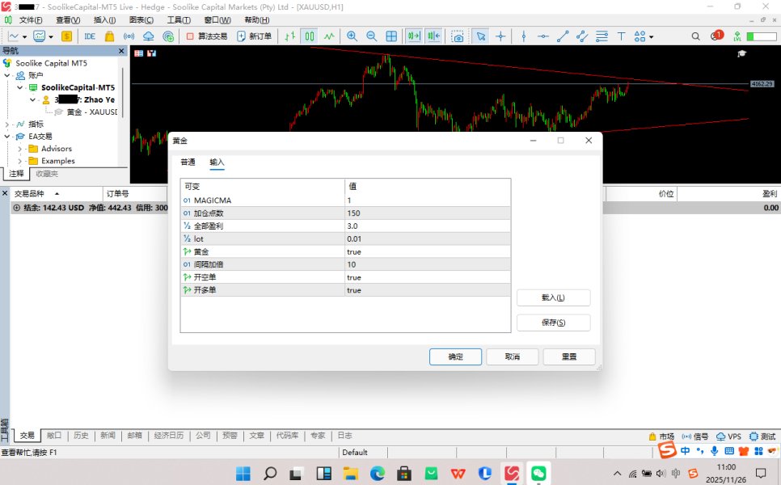The height and width of the screenshot is (485, 781).
Task: Click the 载入(L) button
Action: 553,298
